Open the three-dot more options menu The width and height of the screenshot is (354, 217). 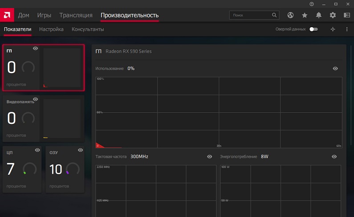click(347, 29)
